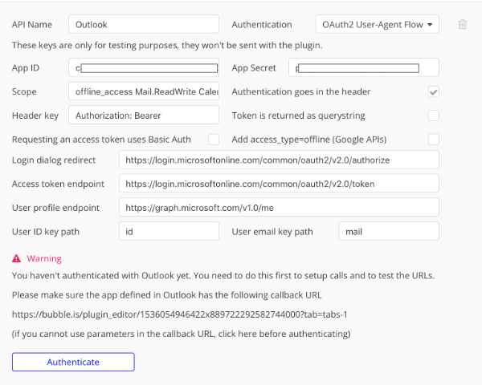The height and width of the screenshot is (385, 482).
Task: Edit the Header key field
Action: [x=144, y=115]
